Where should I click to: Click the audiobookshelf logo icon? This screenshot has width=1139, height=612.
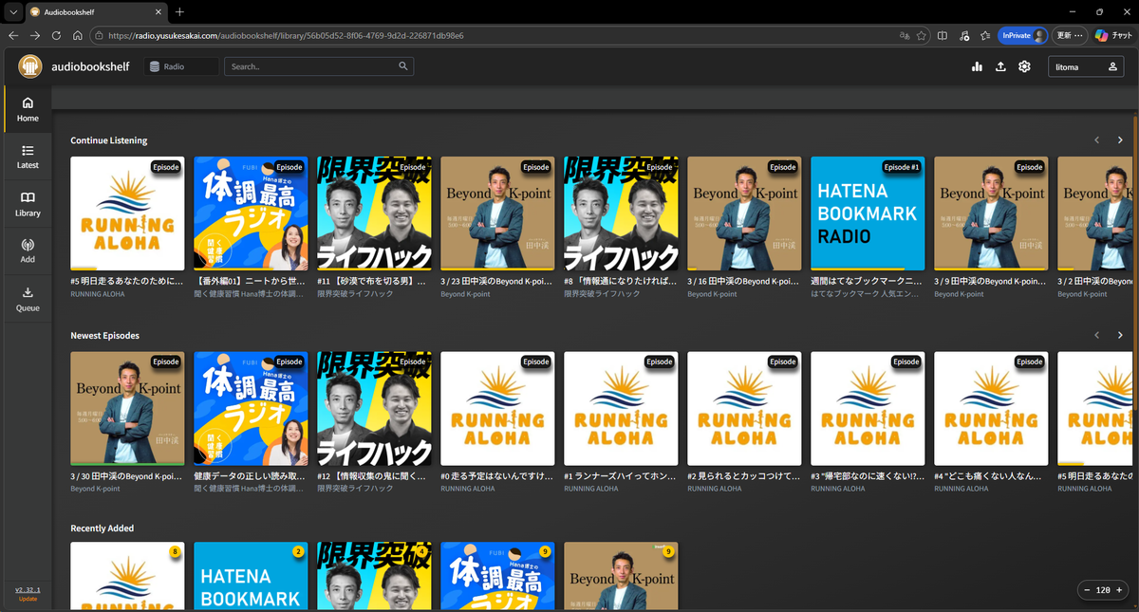[x=30, y=66]
